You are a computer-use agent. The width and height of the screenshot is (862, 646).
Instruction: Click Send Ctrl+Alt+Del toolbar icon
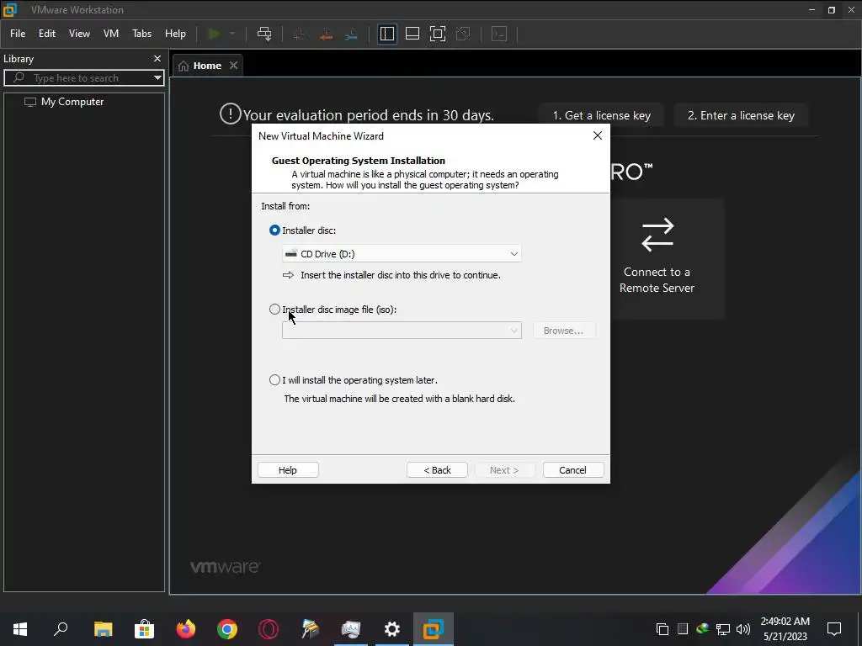(264, 34)
